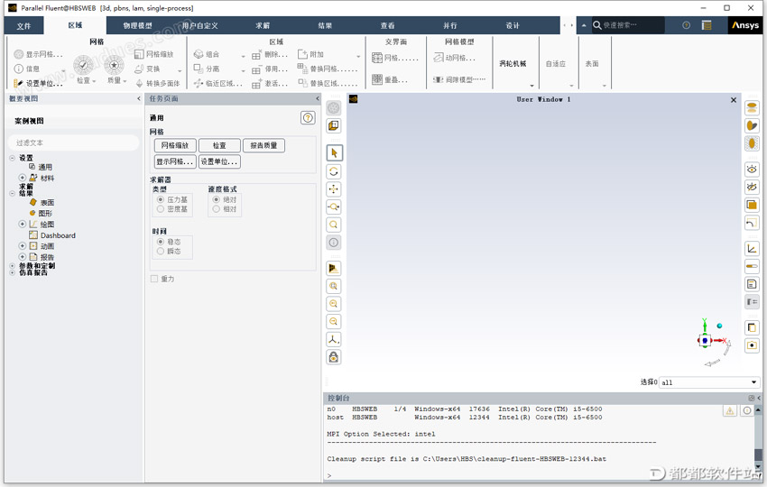The width and height of the screenshot is (767, 487).
Task: Click the 快速搜索 quick search field
Action: [x=628, y=25]
